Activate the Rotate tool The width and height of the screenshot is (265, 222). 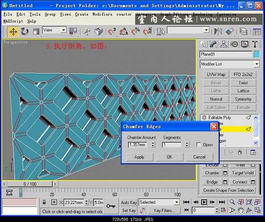[25, 32]
